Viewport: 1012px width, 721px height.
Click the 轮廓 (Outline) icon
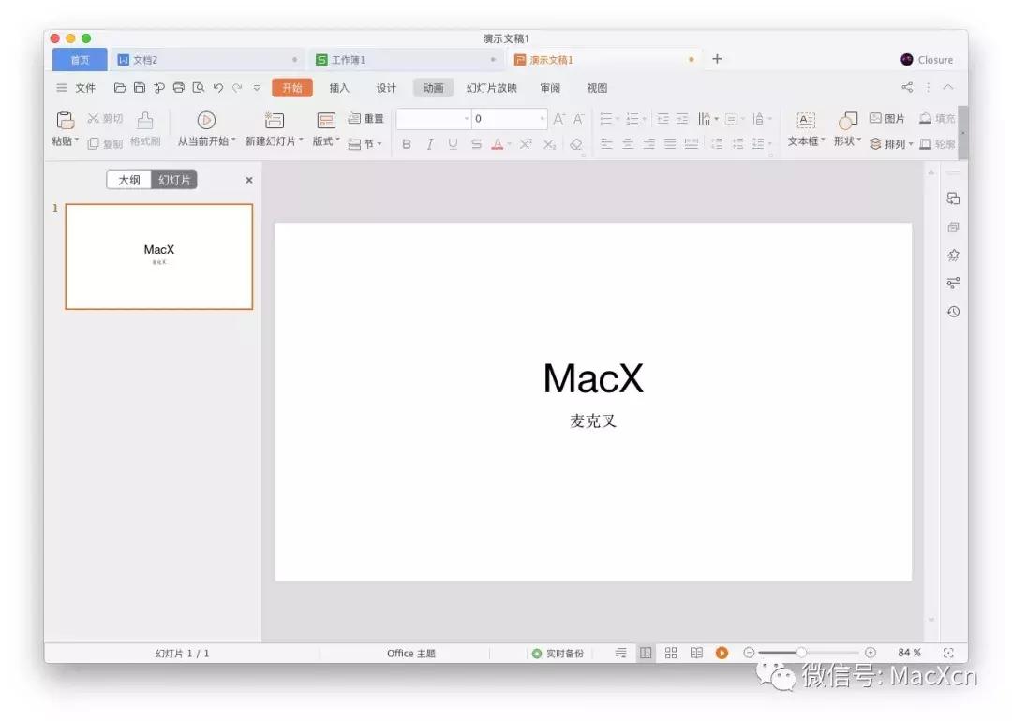931,143
